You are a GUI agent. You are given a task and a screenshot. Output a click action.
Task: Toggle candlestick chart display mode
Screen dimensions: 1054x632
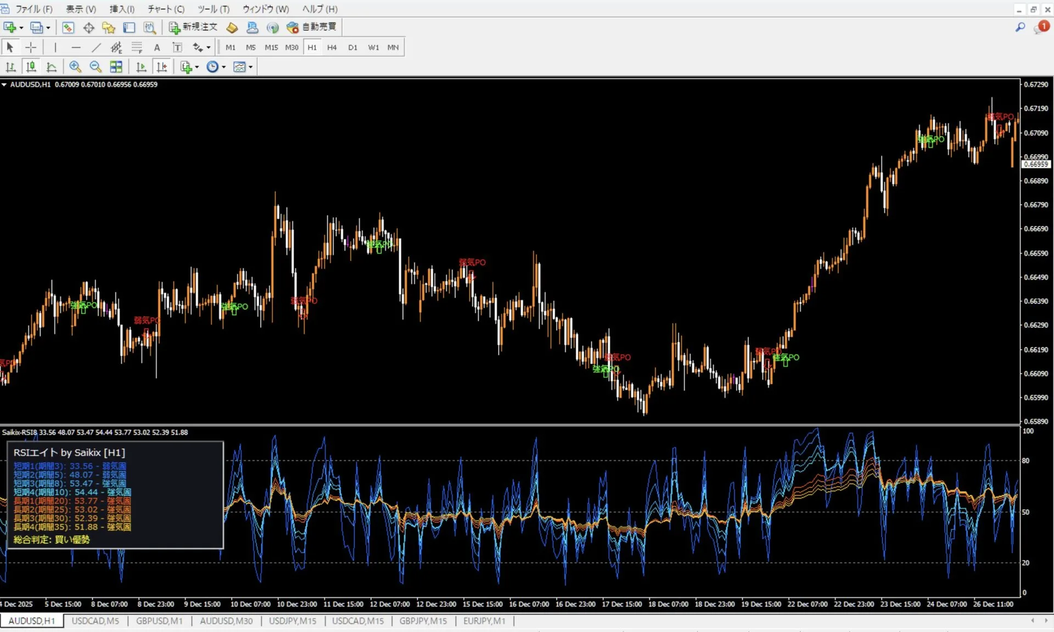31,67
